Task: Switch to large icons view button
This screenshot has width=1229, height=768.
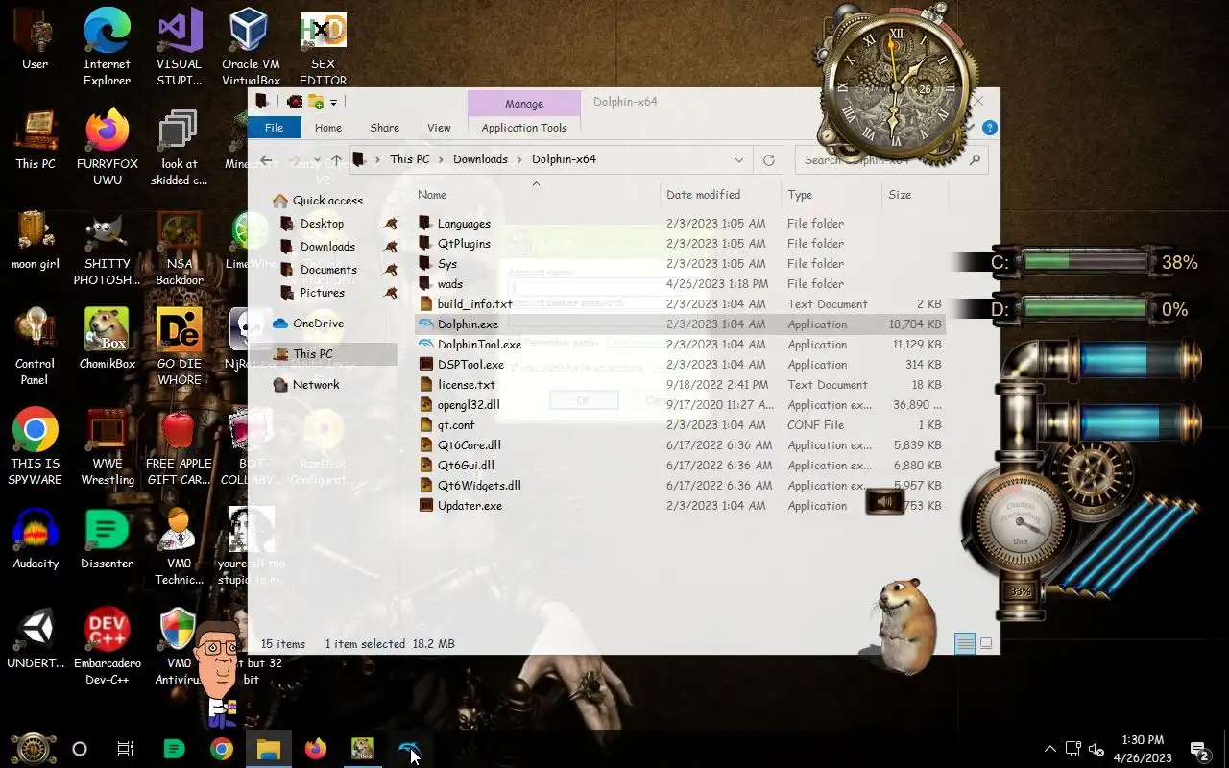Action: pos(986,643)
